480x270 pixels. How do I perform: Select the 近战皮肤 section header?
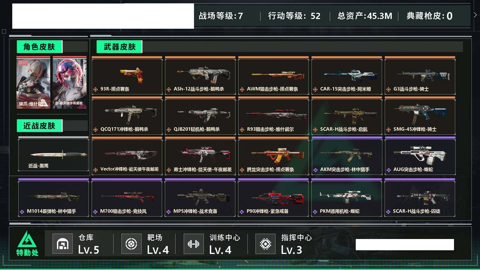coord(39,126)
